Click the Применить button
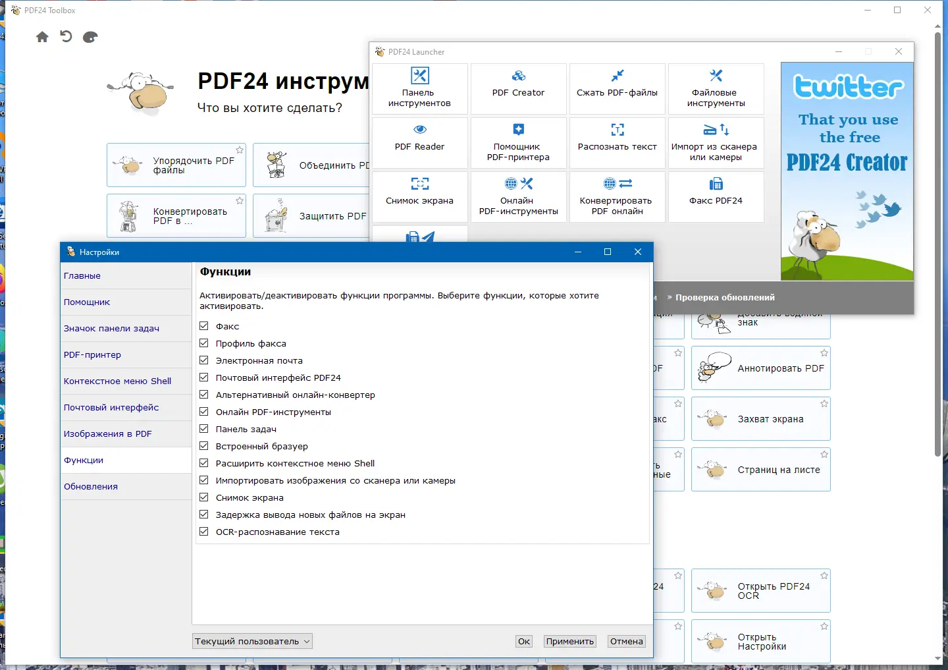This screenshot has height=670, width=948. [x=570, y=641]
